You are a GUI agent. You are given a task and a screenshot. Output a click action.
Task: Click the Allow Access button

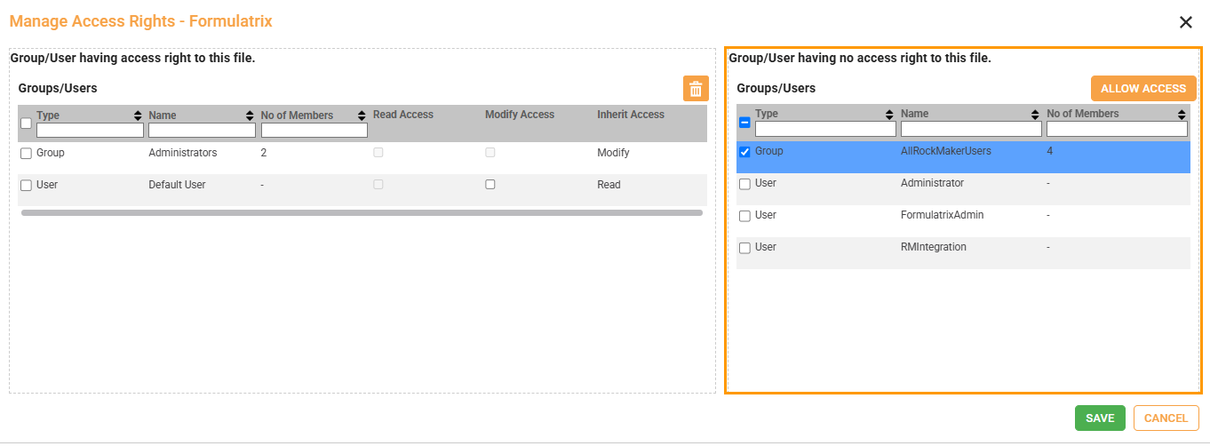[1142, 89]
